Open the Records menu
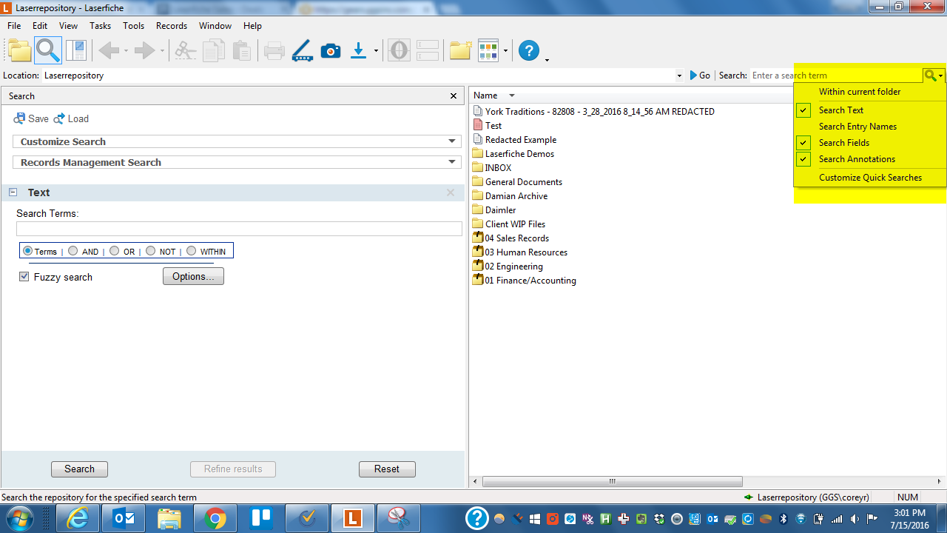This screenshot has height=533, width=947. click(x=172, y=26)
